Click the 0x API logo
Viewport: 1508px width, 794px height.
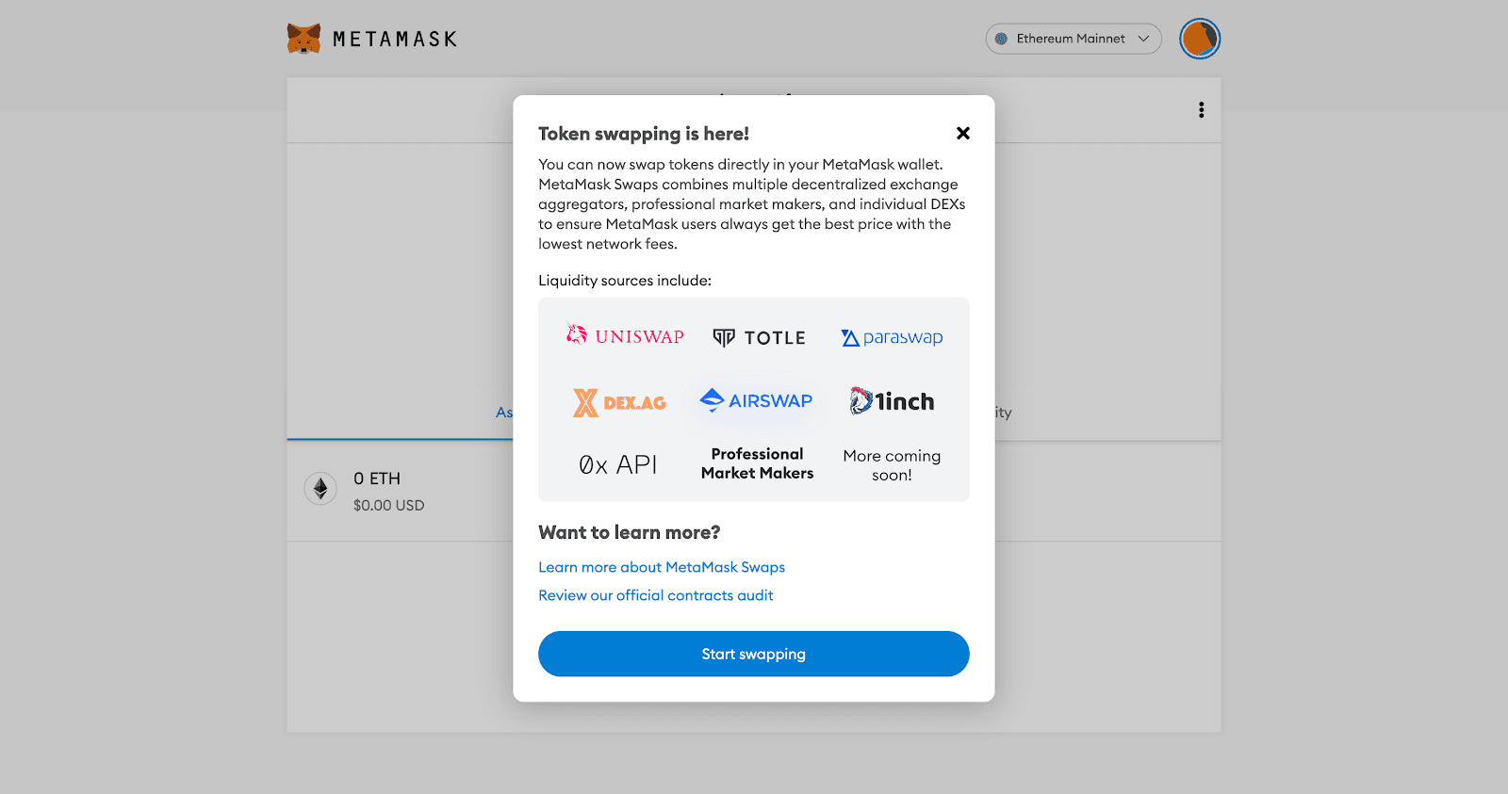click(617, 464)
